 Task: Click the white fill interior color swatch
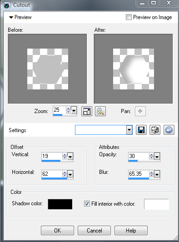pos(156,204)
